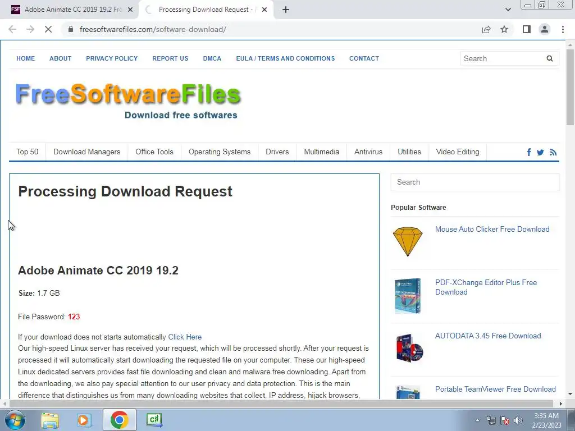Open Windows Media Player taskbar icon

(84, 420)
